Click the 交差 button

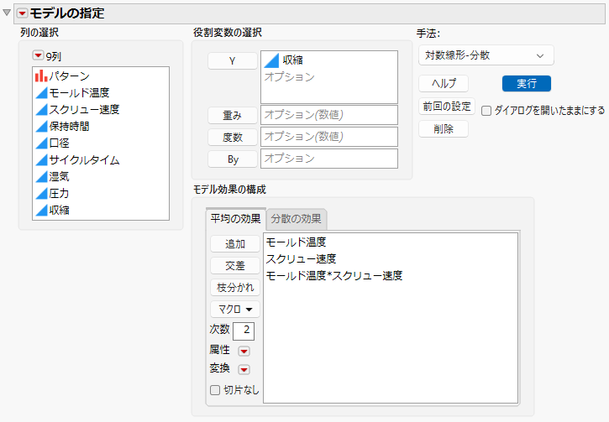coord(235,265)
